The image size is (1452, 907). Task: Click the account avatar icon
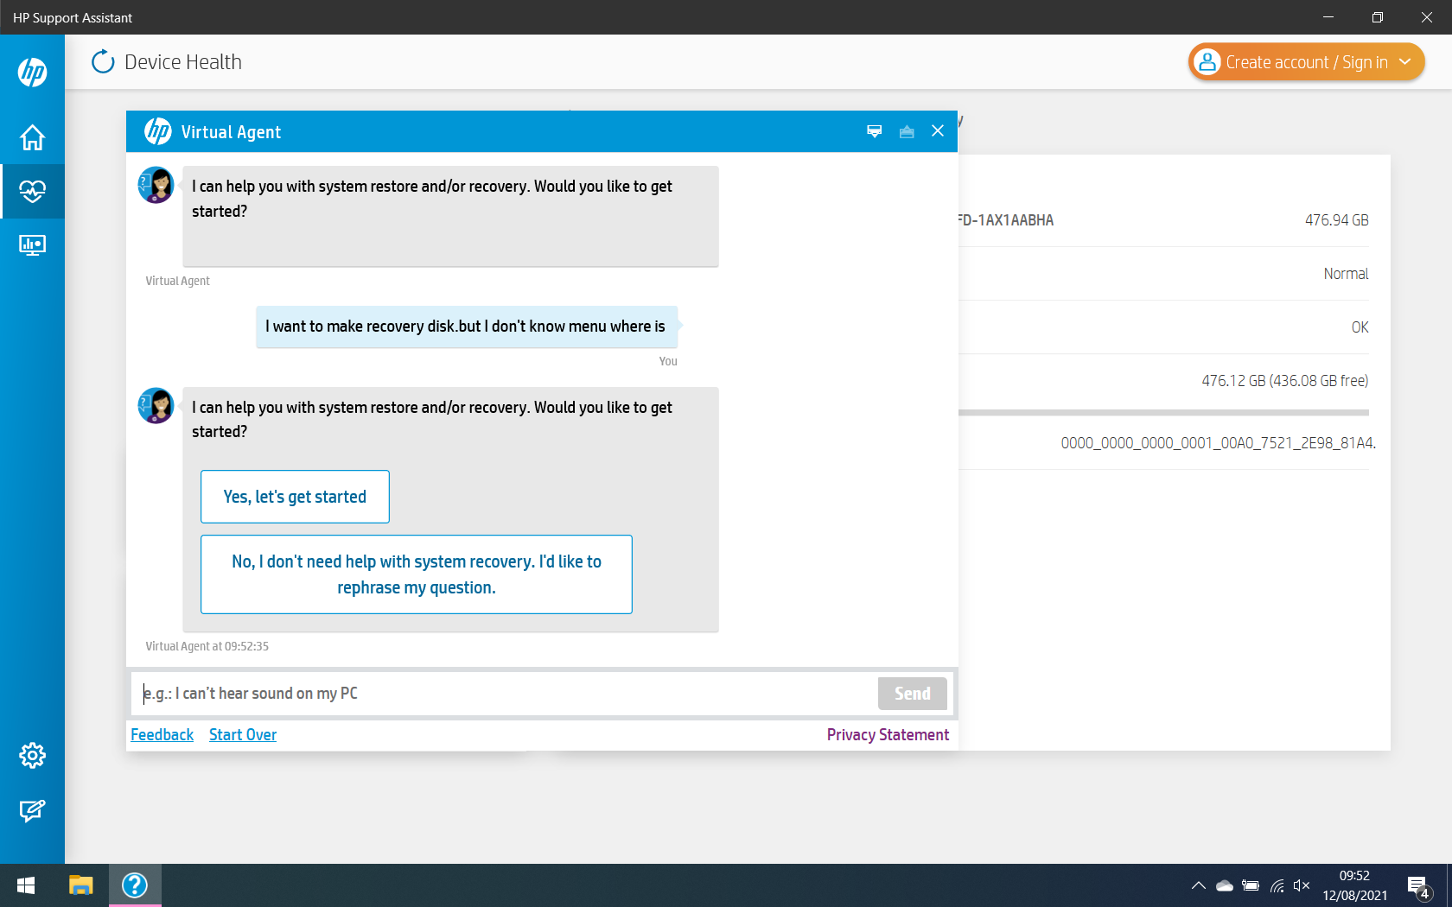click(x=1207, y=62)
